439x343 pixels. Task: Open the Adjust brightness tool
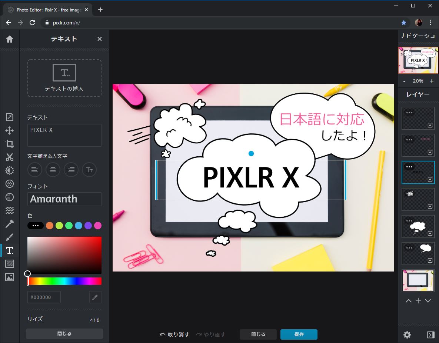point(10,170)
